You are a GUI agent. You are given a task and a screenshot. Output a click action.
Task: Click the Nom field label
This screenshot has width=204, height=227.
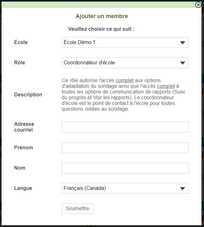(x=20, y=168)
